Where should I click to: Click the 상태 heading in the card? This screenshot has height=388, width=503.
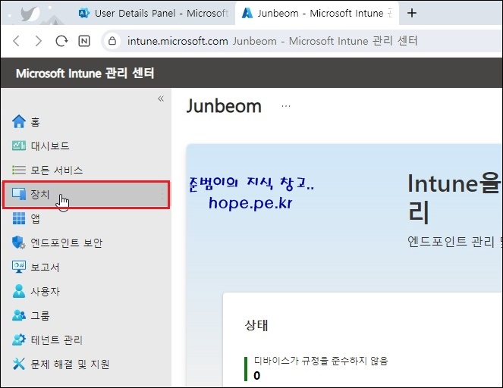256,325
